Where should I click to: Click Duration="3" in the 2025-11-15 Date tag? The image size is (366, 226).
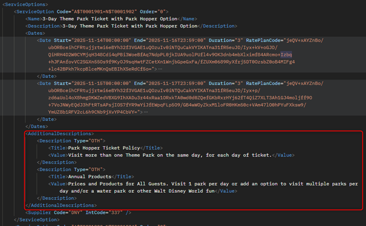point(226,83)
